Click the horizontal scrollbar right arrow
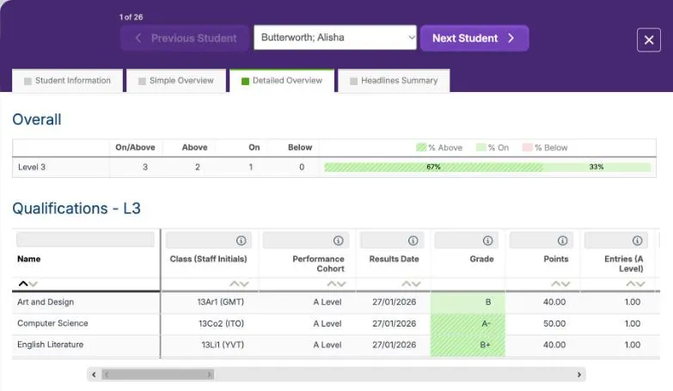 click(x=579, y=375)
